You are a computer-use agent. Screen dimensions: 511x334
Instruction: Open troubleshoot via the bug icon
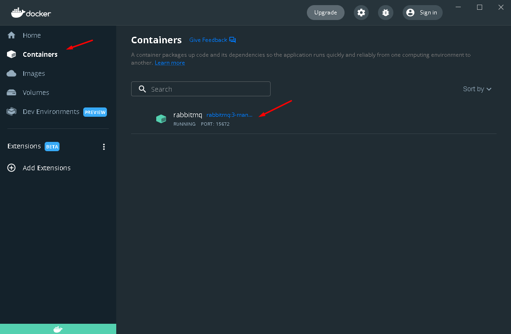tap(385, 13)
